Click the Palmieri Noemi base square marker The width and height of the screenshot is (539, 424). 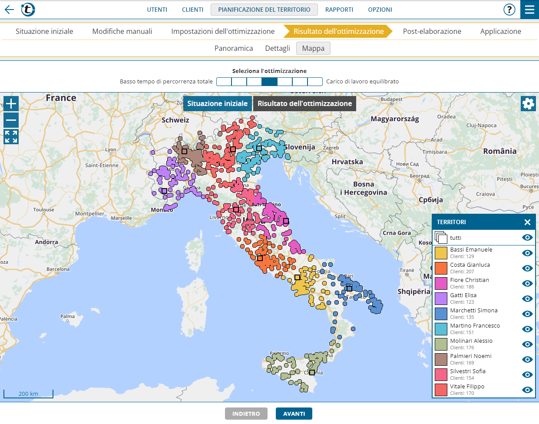click(184, 151)
